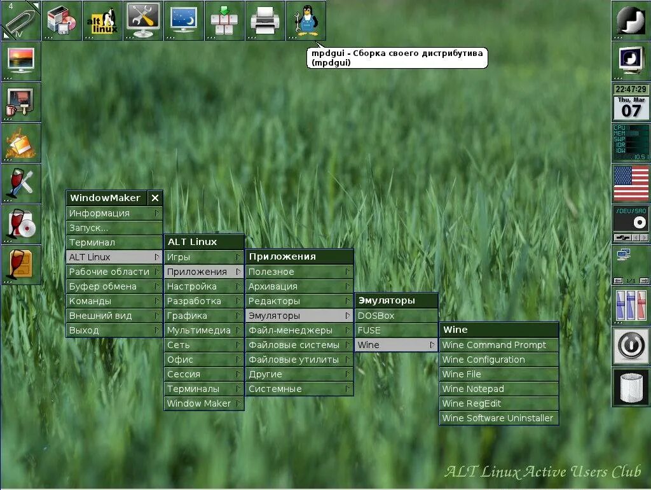Image resolution: width=651 pixels, height=490 pixels.
Task: Click the paint roller monitor icon
Action: tap(21, 102)
